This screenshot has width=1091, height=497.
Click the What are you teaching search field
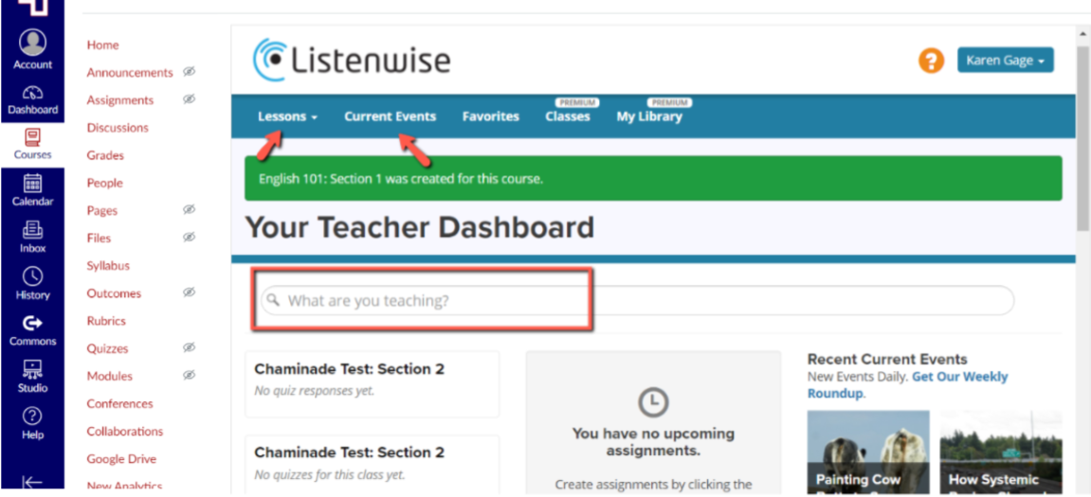[635, 301]
